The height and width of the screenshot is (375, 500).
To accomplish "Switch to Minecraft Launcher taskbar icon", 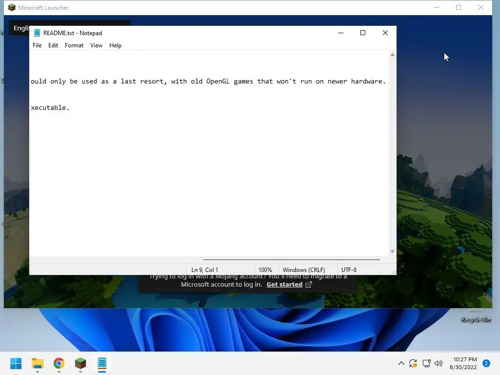I will (x=81, y=363).
